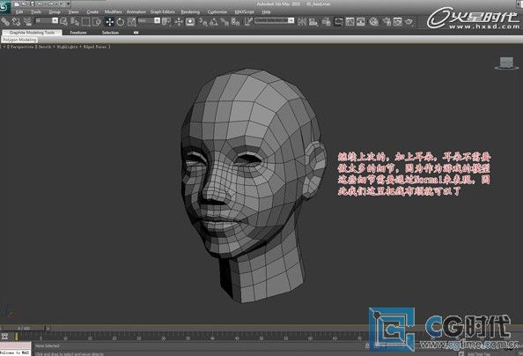Screen dimensions: 523x356
Task: Click the Mirror tool icon
Action: [x=302, y=22]
